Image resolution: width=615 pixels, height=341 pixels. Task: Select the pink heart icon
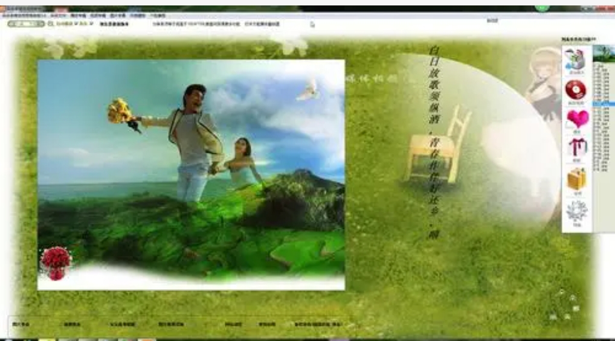coord(578,120)
